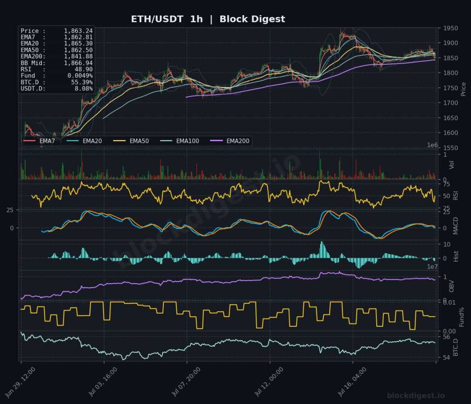
Task: Click the 1750 price axis tick
Action: pyautogui.click(x=451, y=88)
